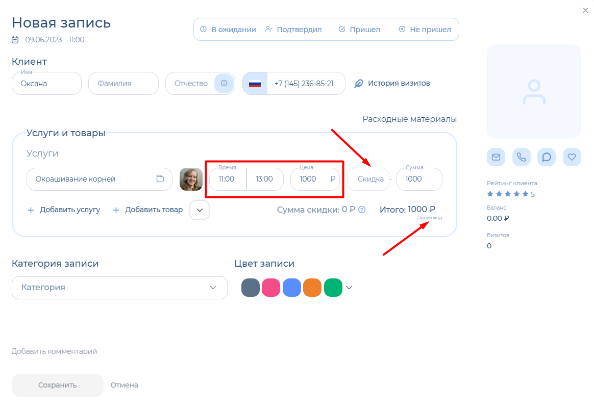Screen dimensions: 594x411
Task: Open the Russian flag country selector
Action: tap(255, 84)
